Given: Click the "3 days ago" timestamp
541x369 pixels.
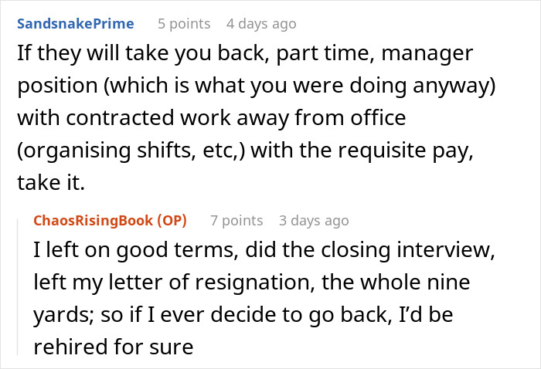Looking at the screenshot, I should coord(314,221).
